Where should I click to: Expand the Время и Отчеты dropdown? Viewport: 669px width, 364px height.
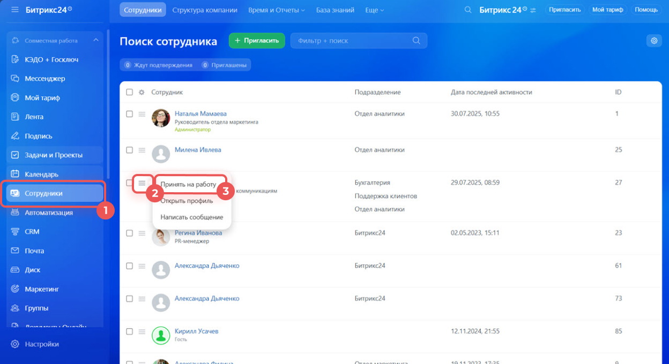click(x=277, y=10)
